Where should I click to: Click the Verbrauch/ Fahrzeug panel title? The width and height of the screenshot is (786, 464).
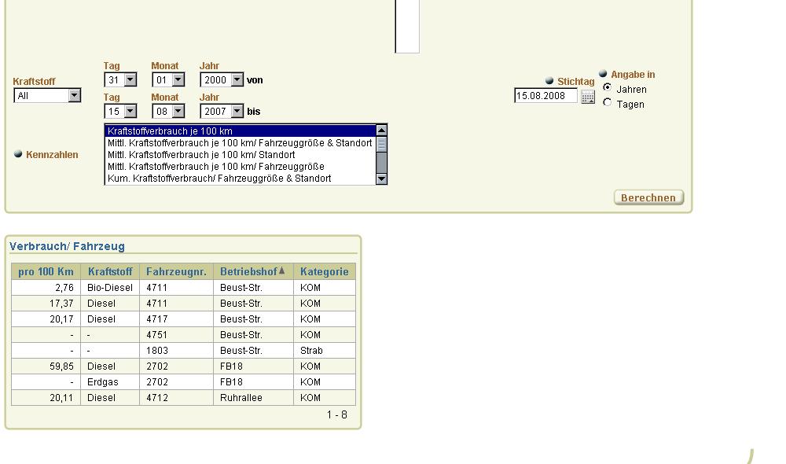pyautogui.click(x=67, y=246)
